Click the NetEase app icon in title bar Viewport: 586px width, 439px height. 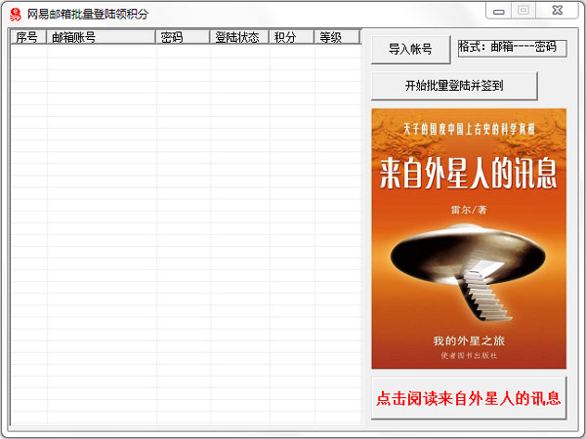point(15,13)
